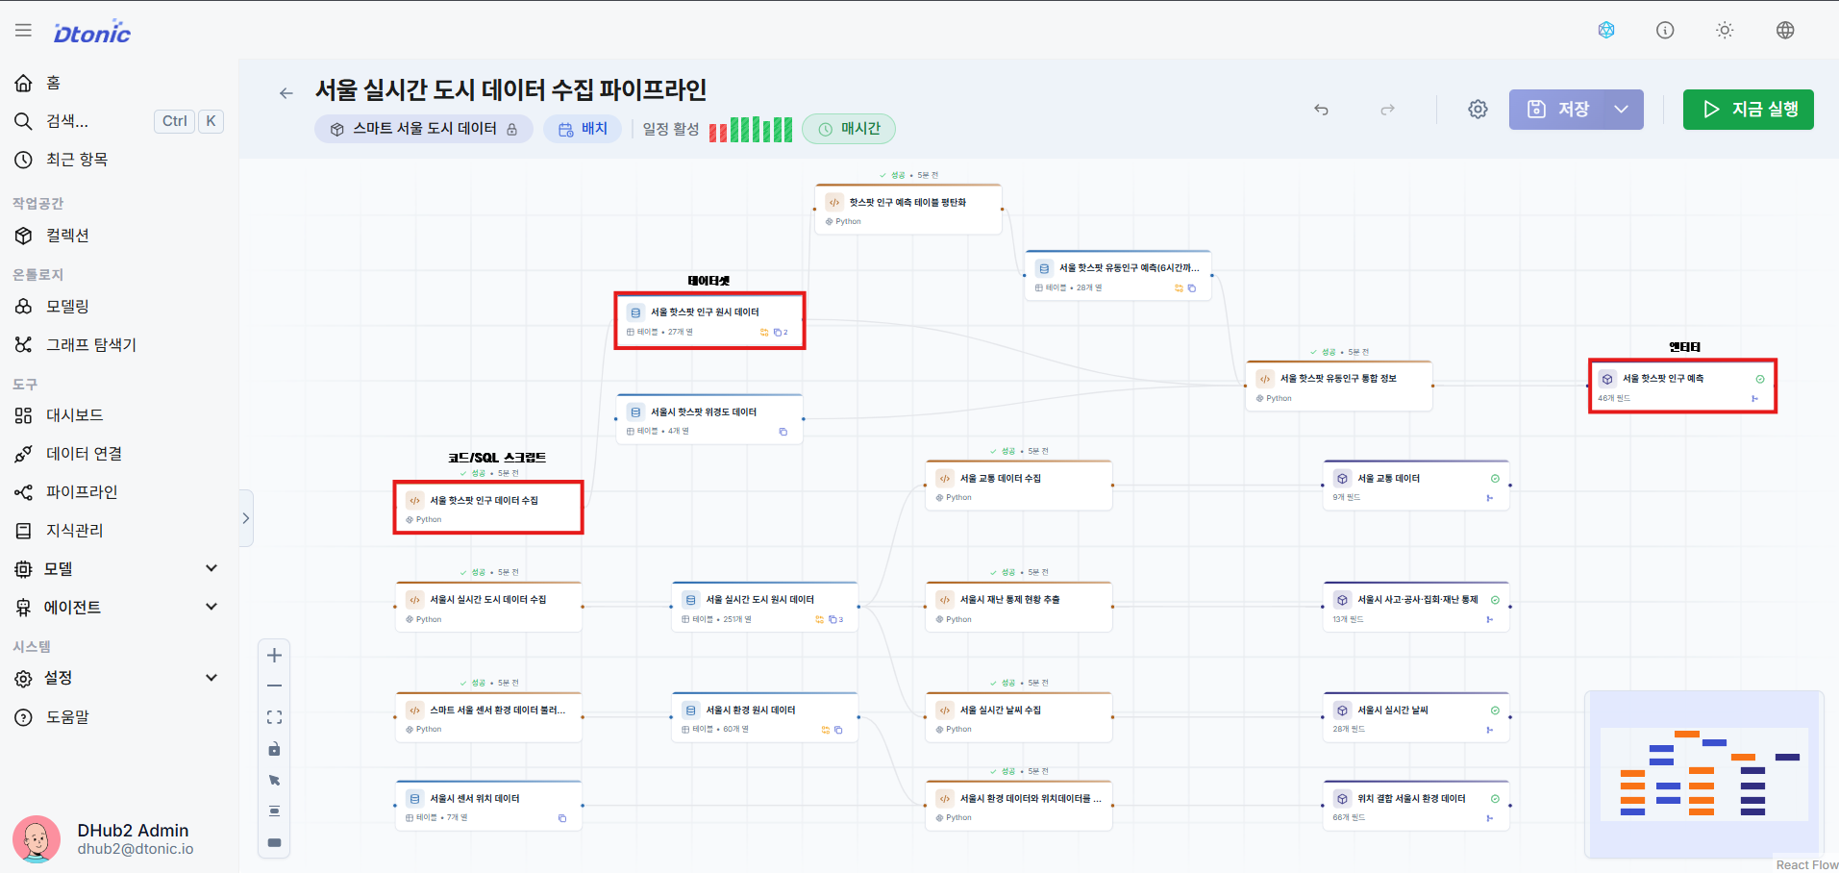Click copy icon on 서울 핫스팟 유동인구 예측 node
1839x873 pixels.
pos(1192,288)
